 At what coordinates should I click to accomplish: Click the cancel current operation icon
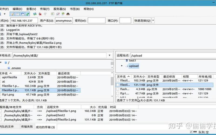[40, 14]
